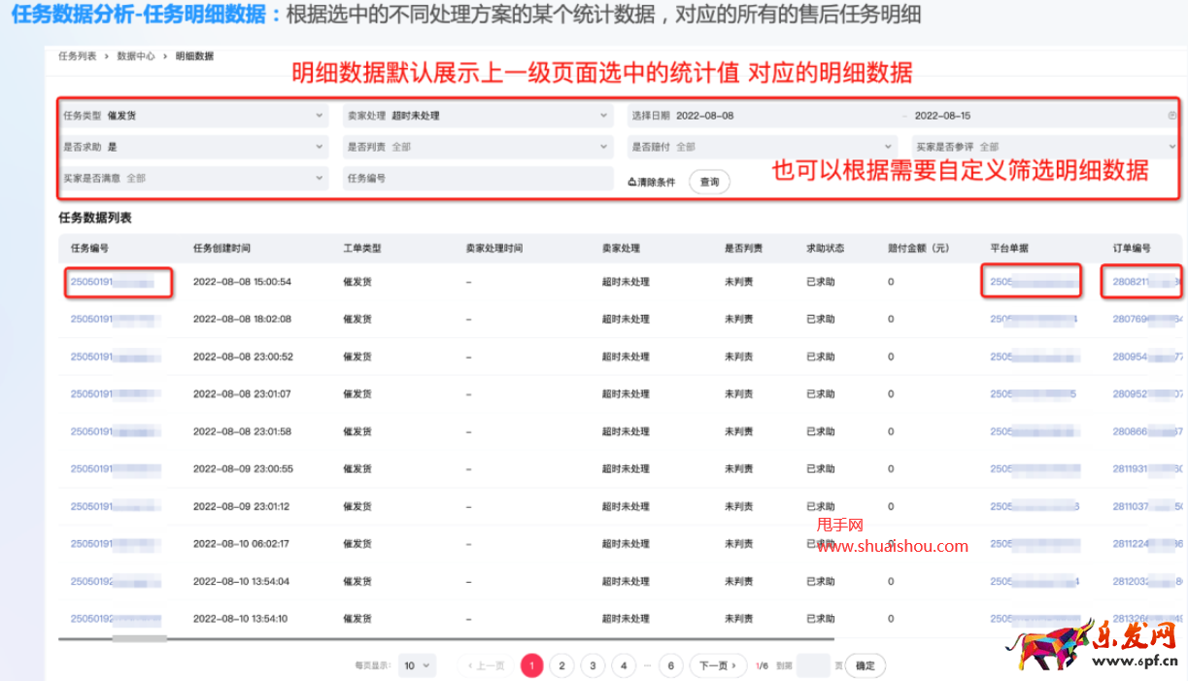The width and height of the screenshot is (1188, 681).
Task: Change 每页显示 page size dropdown
Action: [417, 665]
